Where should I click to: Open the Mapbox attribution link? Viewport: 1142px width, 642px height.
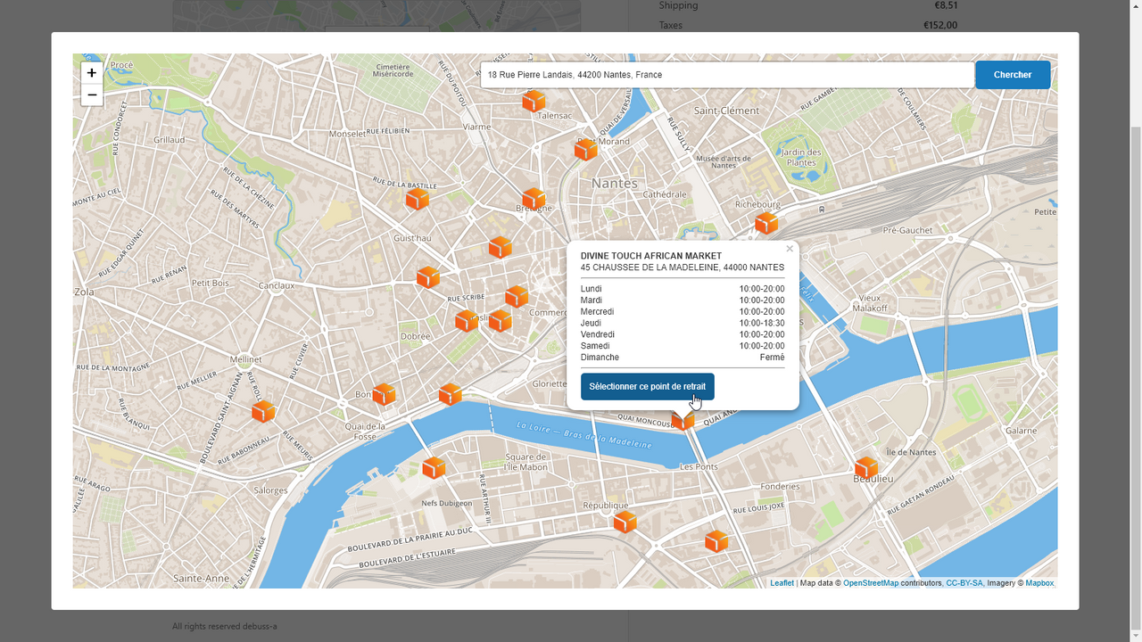[x=1039, y=583]
